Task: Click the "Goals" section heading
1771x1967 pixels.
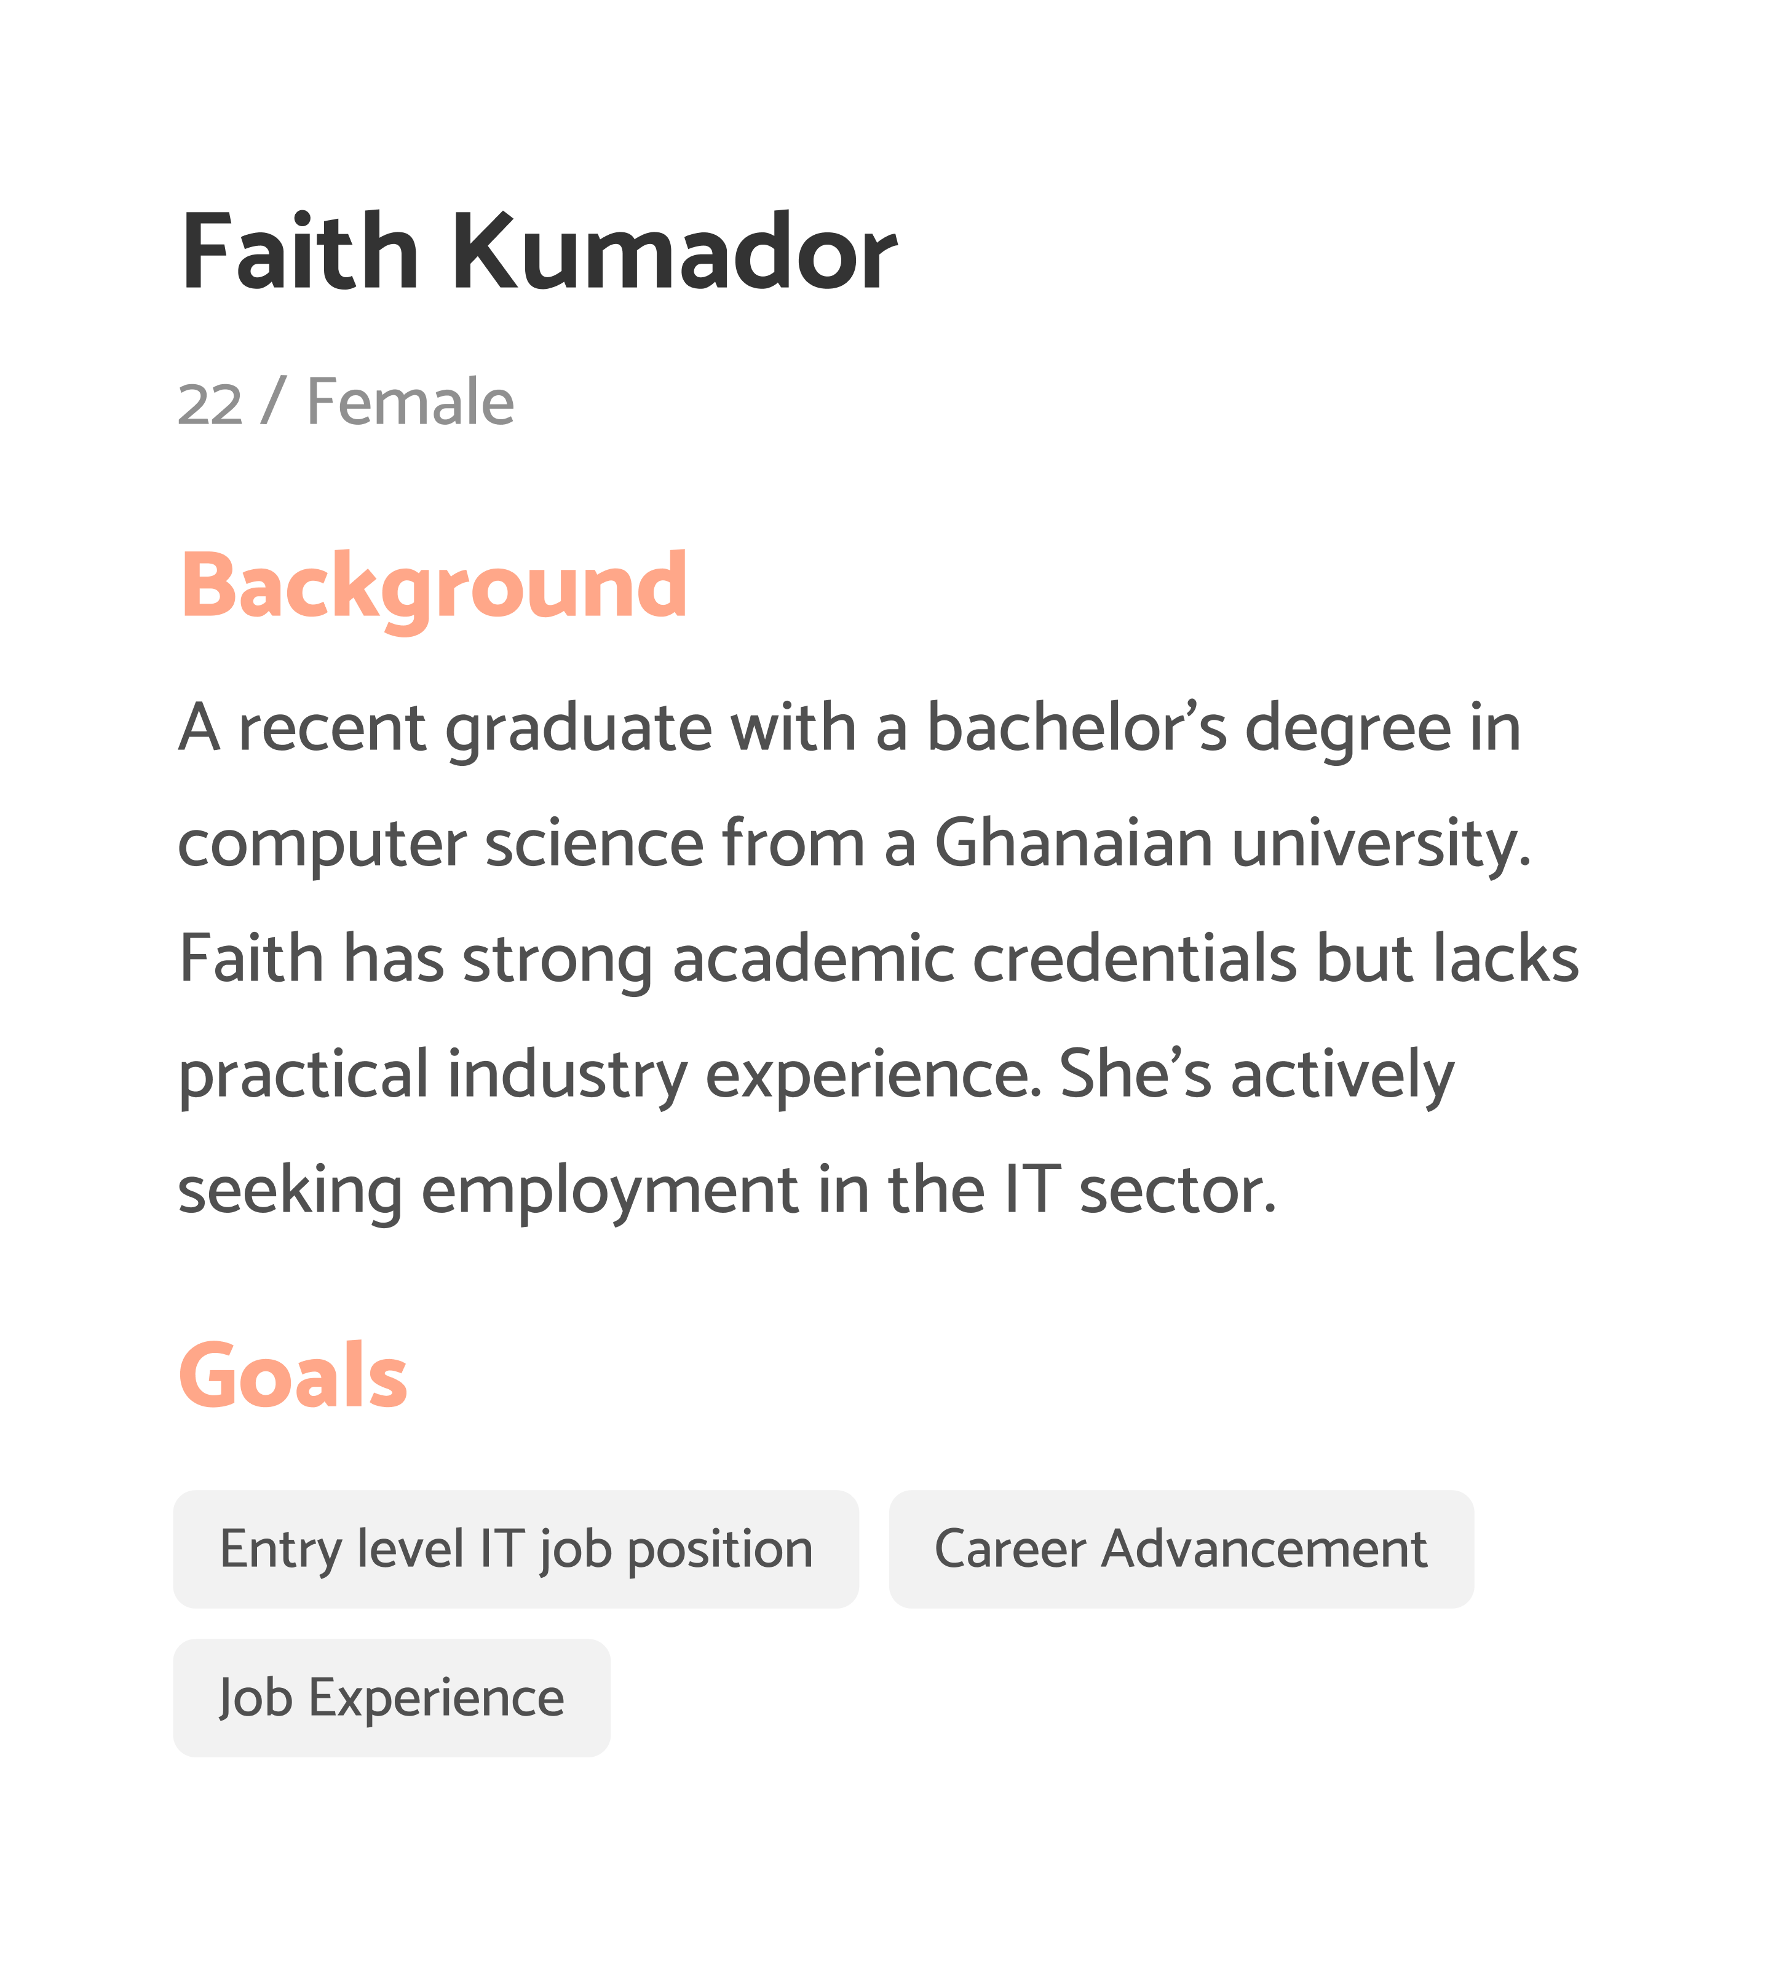Action: pyautogui.click(x=293, y=1376)
